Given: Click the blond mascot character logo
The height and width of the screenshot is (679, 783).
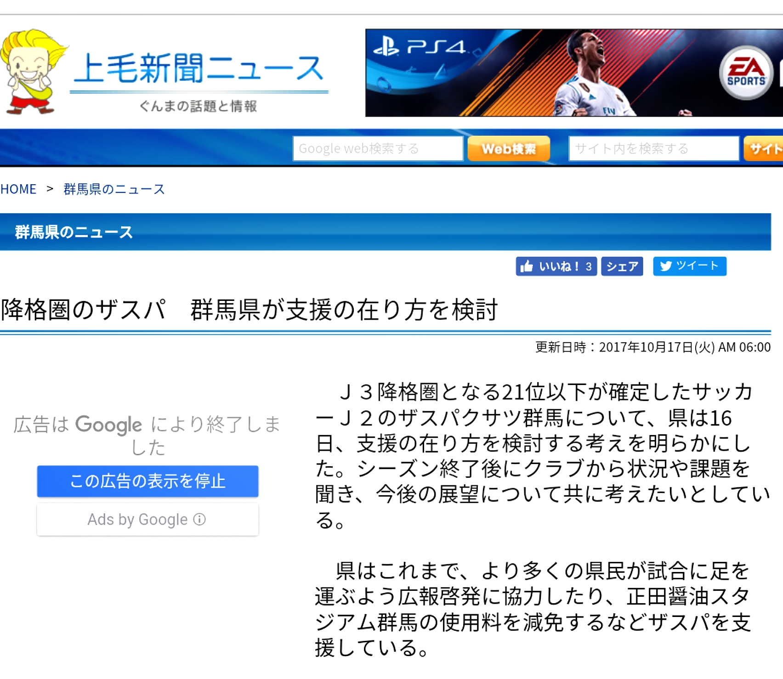Looking at the screenshot, I should (31, 72).
